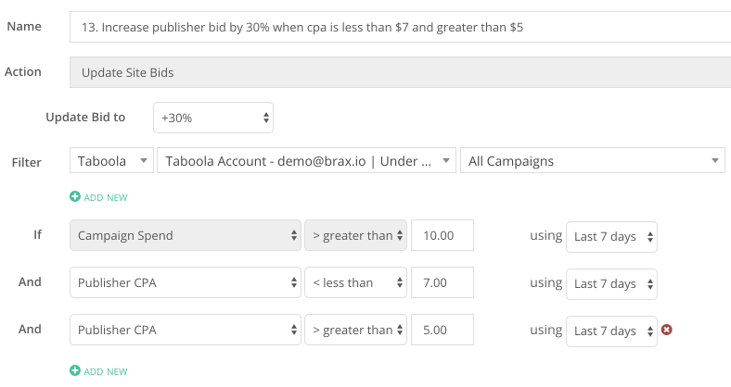
Task: Open the second Publisher CPA metric dropdown
Action: point(186,330)
